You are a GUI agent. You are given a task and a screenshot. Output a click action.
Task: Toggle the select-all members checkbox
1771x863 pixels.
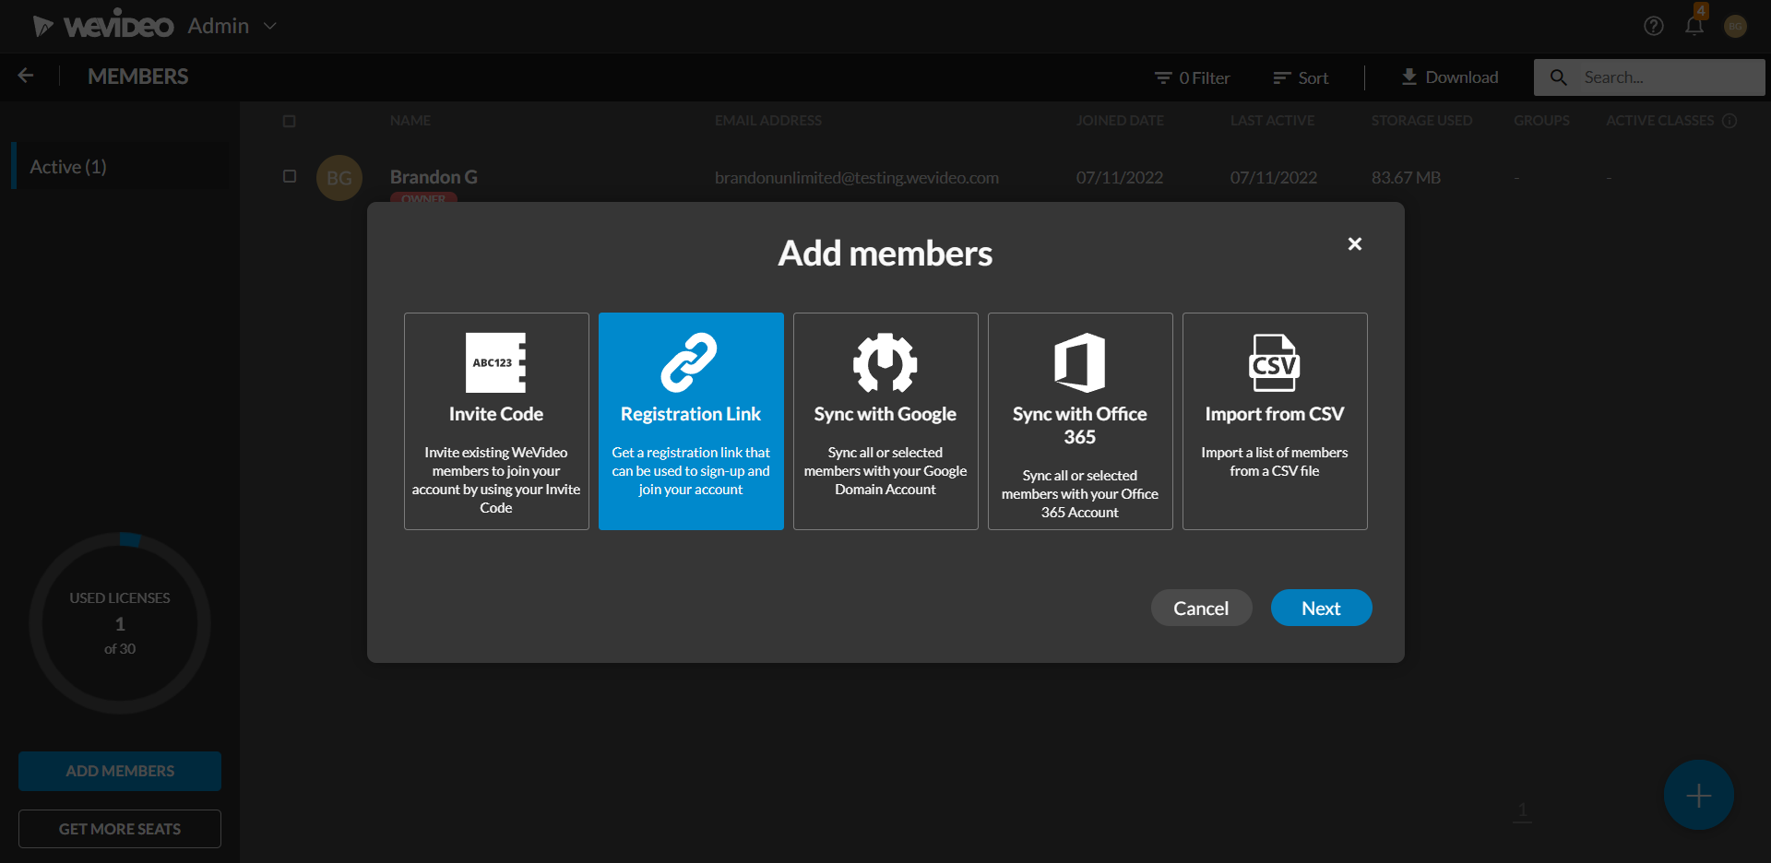[289, 121]
